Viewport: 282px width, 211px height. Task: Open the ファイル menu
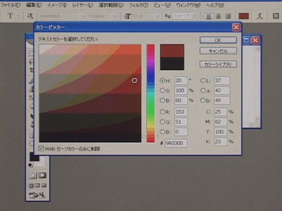(10, 5)
